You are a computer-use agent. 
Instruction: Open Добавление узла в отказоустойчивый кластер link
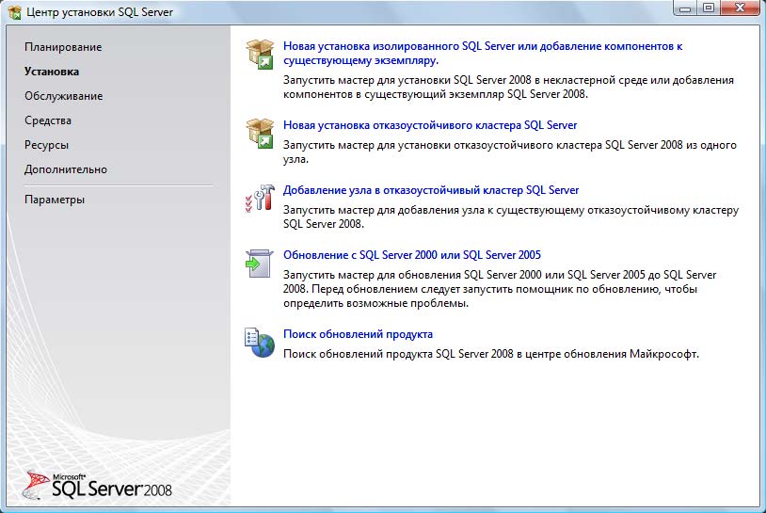coord(431,190)
